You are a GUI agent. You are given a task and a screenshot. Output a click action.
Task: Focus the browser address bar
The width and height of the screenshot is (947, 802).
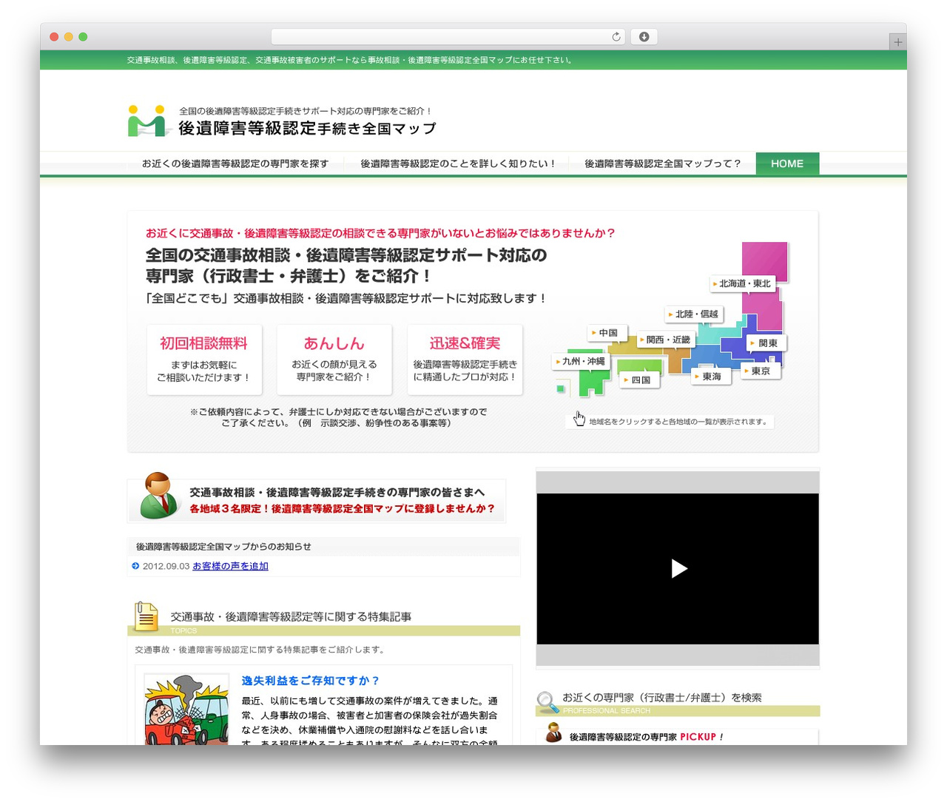click(x=448, y=37)
